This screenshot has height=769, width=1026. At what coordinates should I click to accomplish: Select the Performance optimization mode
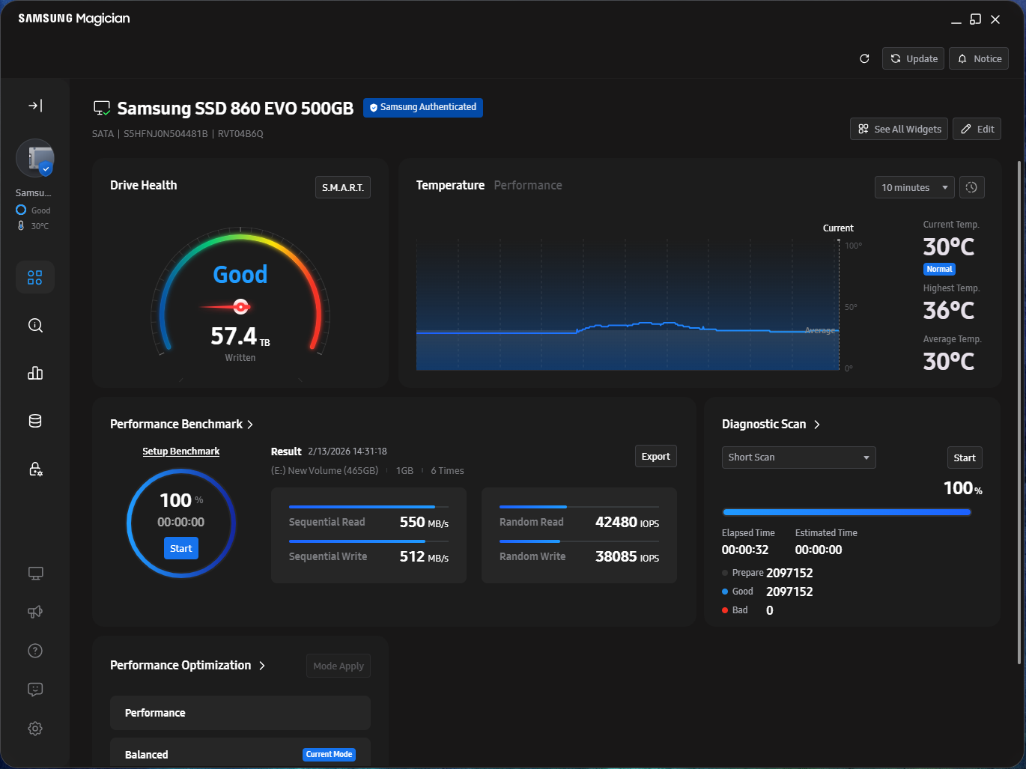240,713
